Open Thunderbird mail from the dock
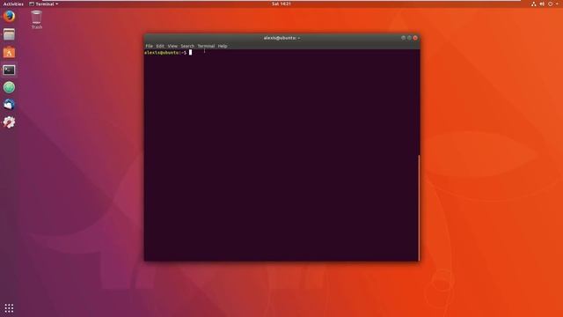The image size is (563, 317). [x=9, y=105]
